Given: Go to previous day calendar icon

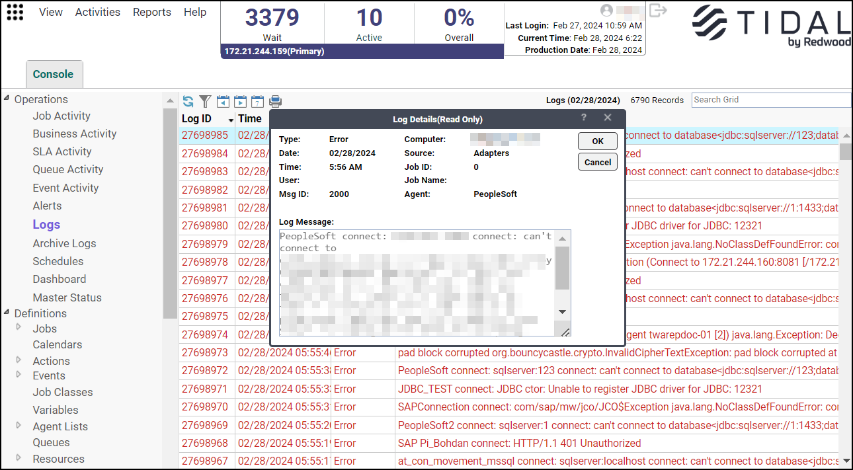Looking at the screenshot, I should pyautogui.click(x=223, y=101).
